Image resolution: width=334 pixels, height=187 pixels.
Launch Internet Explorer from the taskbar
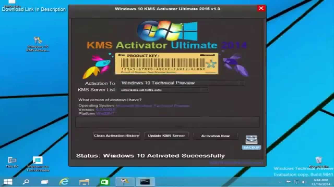[x=64, y=182]
